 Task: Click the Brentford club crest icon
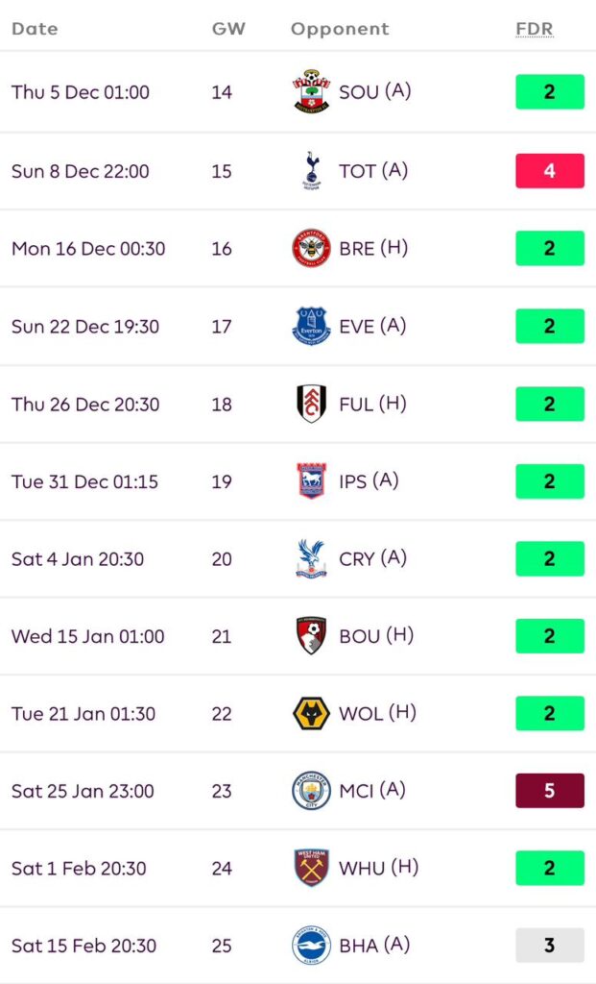[311, 248]
